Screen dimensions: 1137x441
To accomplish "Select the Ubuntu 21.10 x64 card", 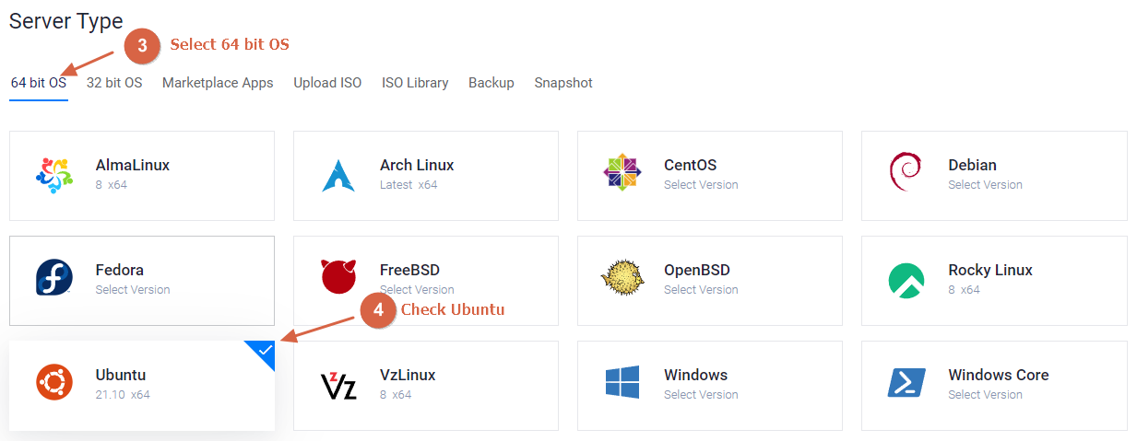I will click(x=142, y=385).
